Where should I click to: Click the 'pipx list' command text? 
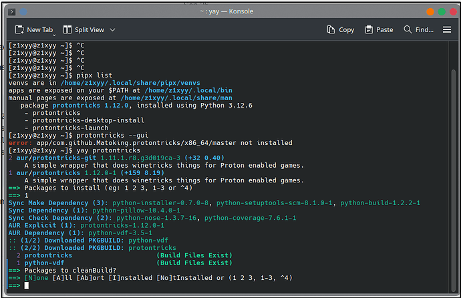(94, 76)
